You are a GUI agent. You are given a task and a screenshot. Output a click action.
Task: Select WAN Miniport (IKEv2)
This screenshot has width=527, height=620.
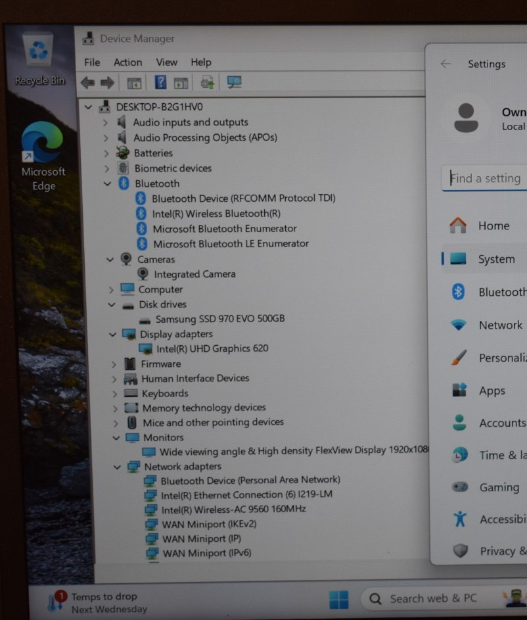coord(210,524)
